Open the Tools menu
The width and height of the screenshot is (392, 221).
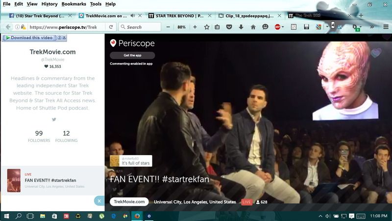coord(96,4)
